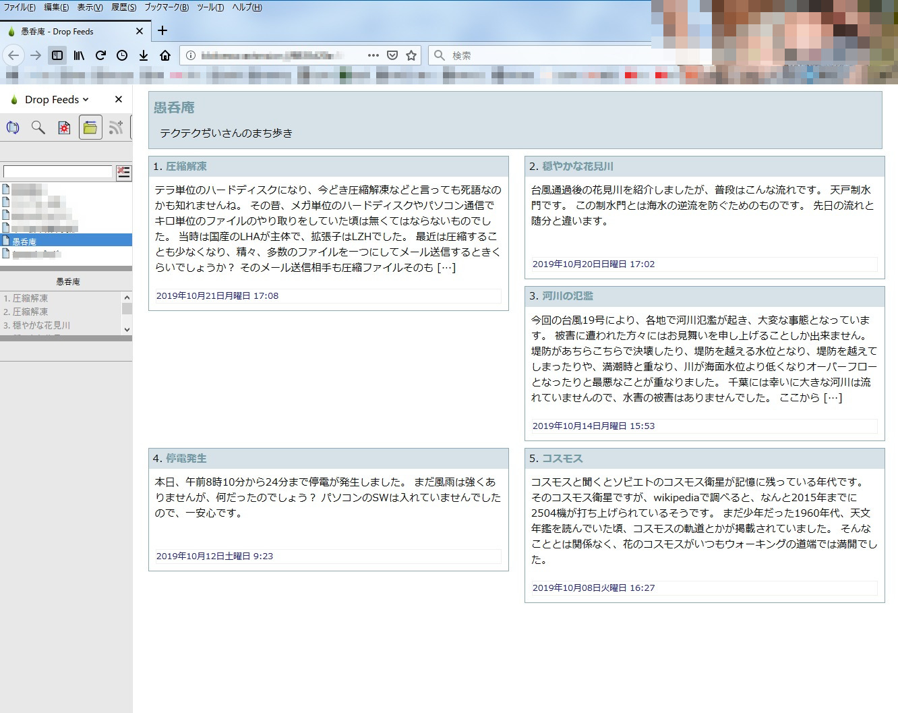Click the add feed subscription RSS icon
The width and height of the screenshot is (898, 713).
point(116,127)
